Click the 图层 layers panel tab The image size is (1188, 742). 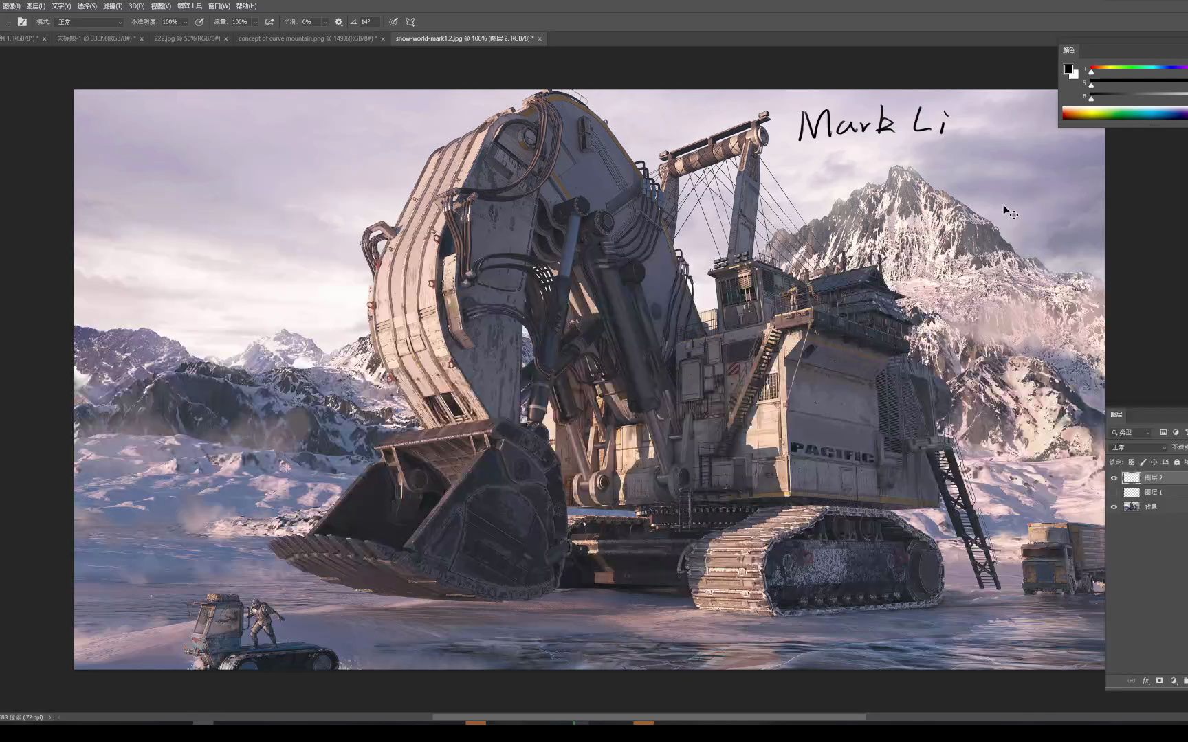(x=1116, y=414)
